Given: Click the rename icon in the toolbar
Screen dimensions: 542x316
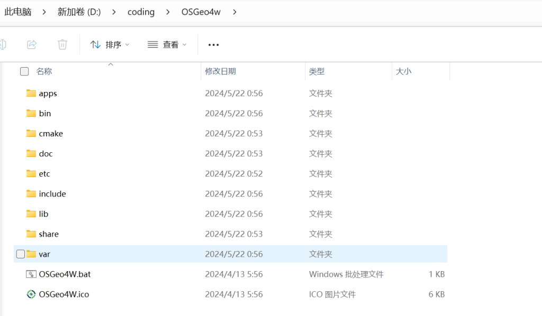Looking at the screenshot, I should click(x=3, y=44).
